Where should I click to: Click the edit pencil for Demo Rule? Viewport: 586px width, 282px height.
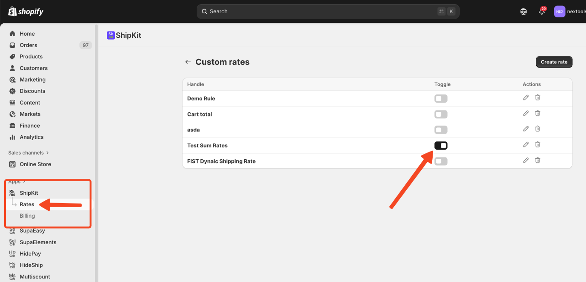(x=526, y=98)
